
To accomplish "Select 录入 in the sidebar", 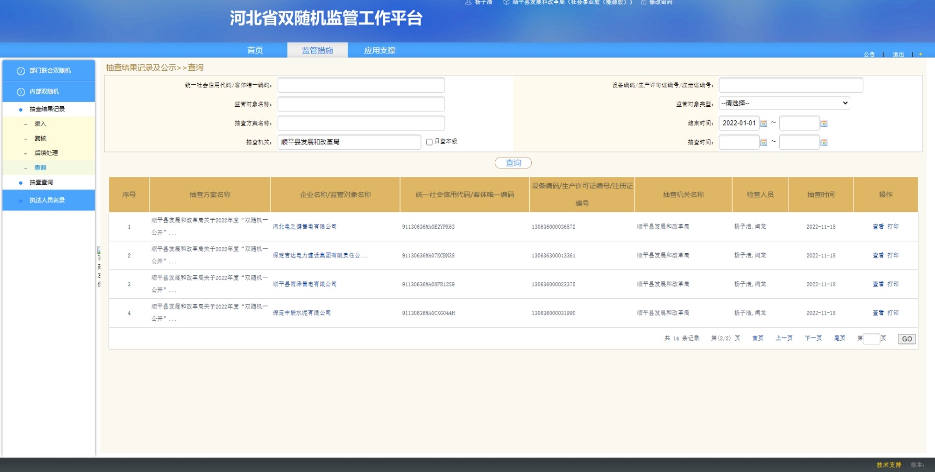I will tap(40, 123).
